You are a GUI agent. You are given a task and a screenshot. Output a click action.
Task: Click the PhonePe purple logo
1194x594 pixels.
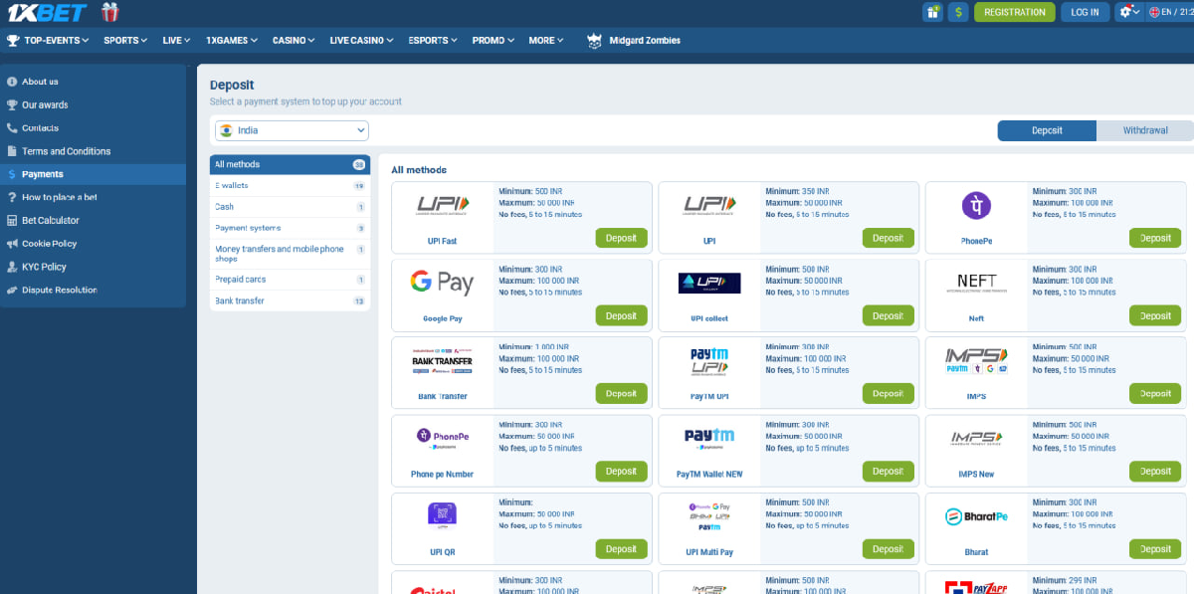click(x=976, y=206)
